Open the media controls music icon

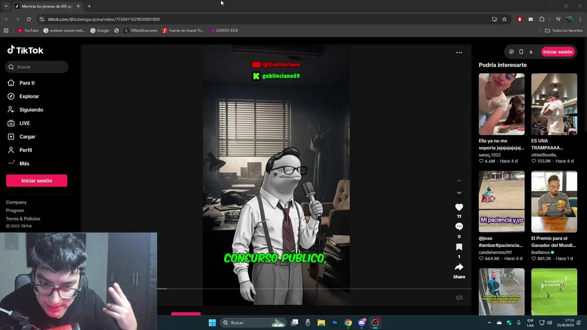[558, 19]
